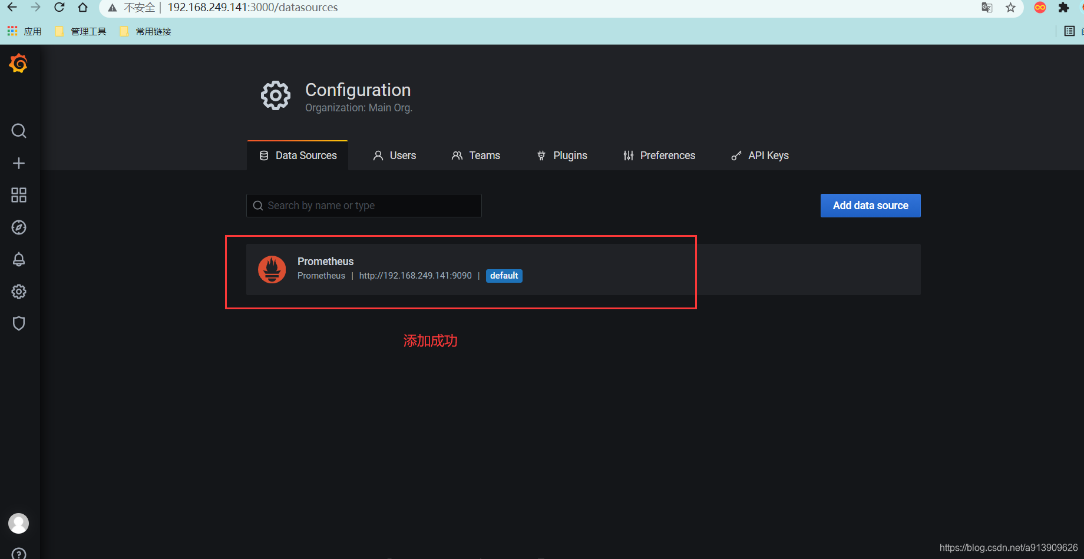Reload the page with the refresh icon
The width and height of the screenshot is (1084, 559).
(x=60, y=8)
